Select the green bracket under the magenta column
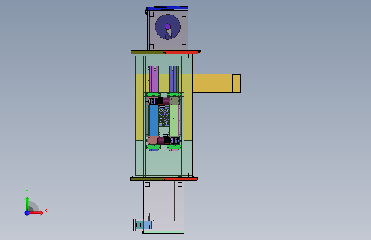371x240 pixels. tap(154, 94)
